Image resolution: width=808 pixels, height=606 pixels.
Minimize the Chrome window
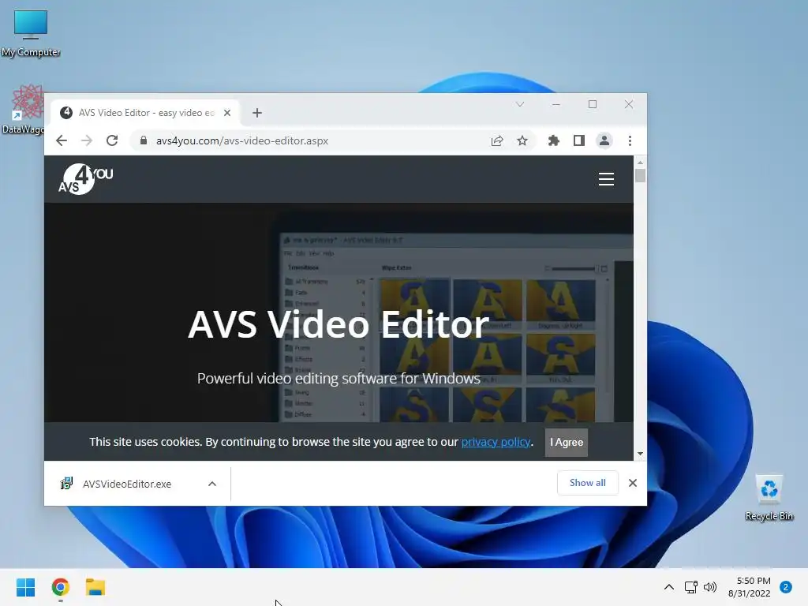(556, 105)
